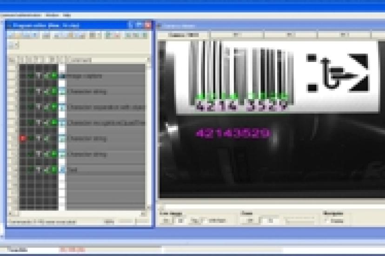Open the Help menu

[x=66, y=15]
